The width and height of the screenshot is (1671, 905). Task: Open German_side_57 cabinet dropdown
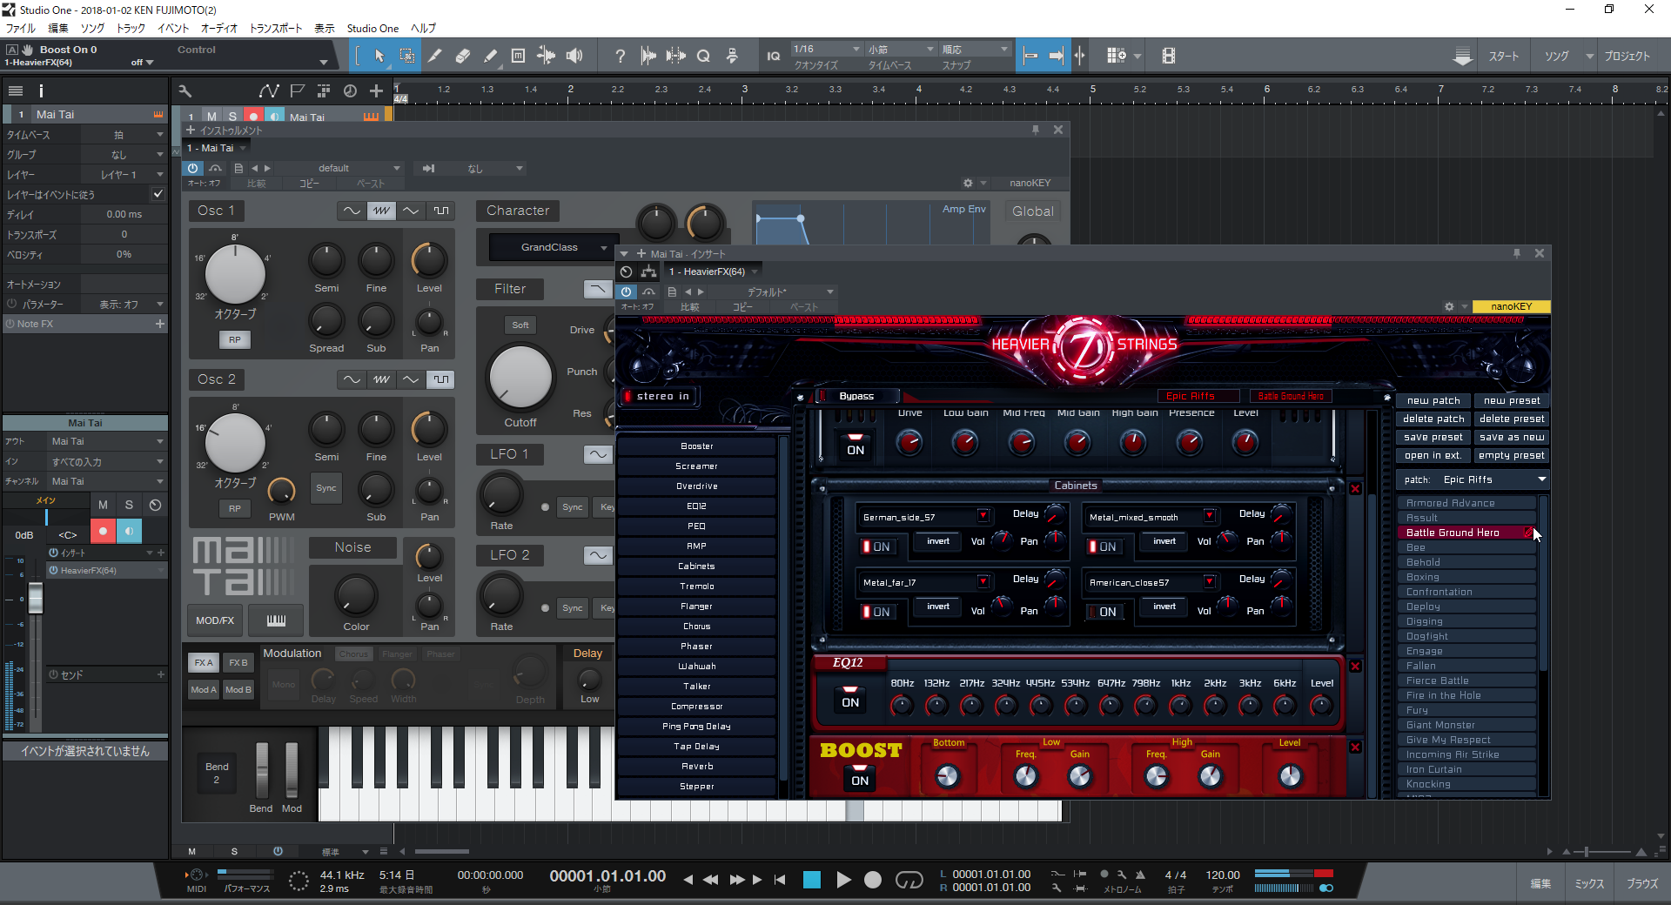(983, 516)
